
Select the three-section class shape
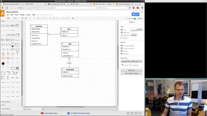coord(13,26)
